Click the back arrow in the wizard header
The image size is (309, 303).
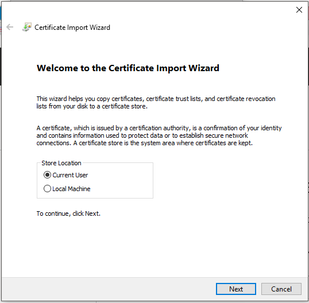(10, 27)
